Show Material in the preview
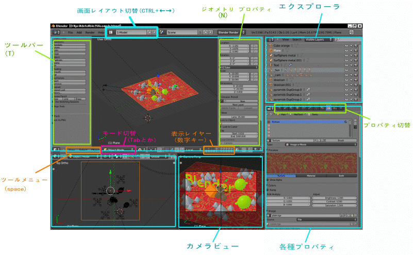This screenshot has height=255, width=413. [x=311, y=176]
